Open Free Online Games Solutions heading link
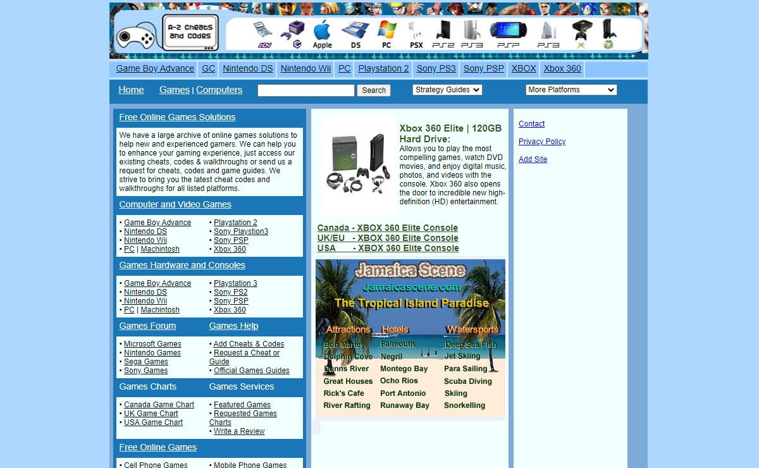This screenshot has height=468, width=759. tap(177, 117)
